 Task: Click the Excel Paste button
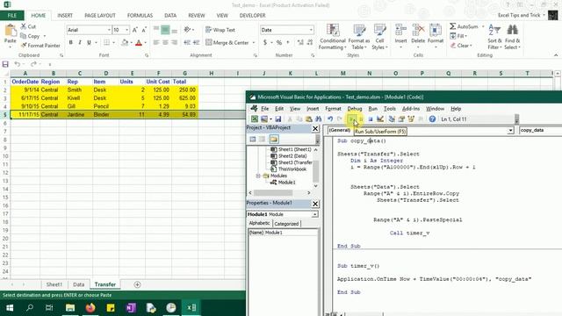point(10,34)
